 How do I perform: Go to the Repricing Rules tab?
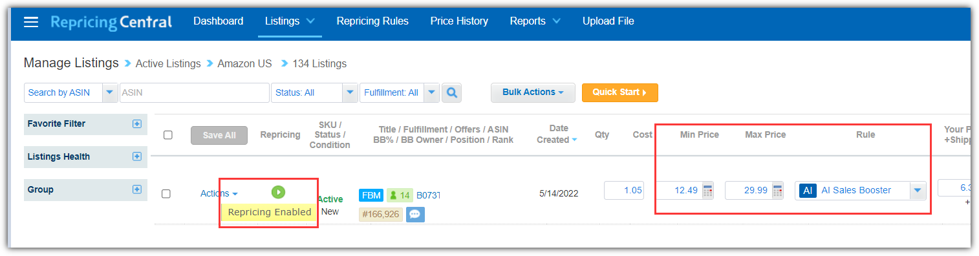pyautogui.click(x=372, y=21)
